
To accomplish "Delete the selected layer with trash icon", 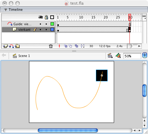I will 51,46.
